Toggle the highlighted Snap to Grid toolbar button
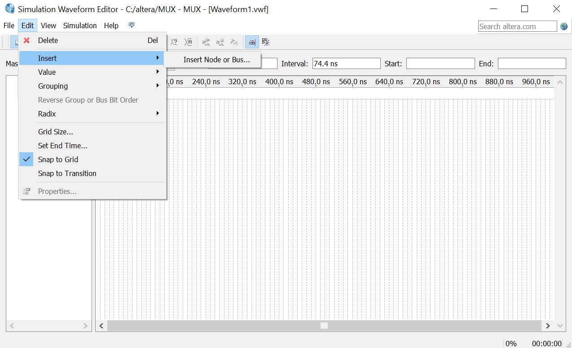Image resolution: width=572 pixels, height=348 pixels. pyautogui.click(x=252, y=42)
